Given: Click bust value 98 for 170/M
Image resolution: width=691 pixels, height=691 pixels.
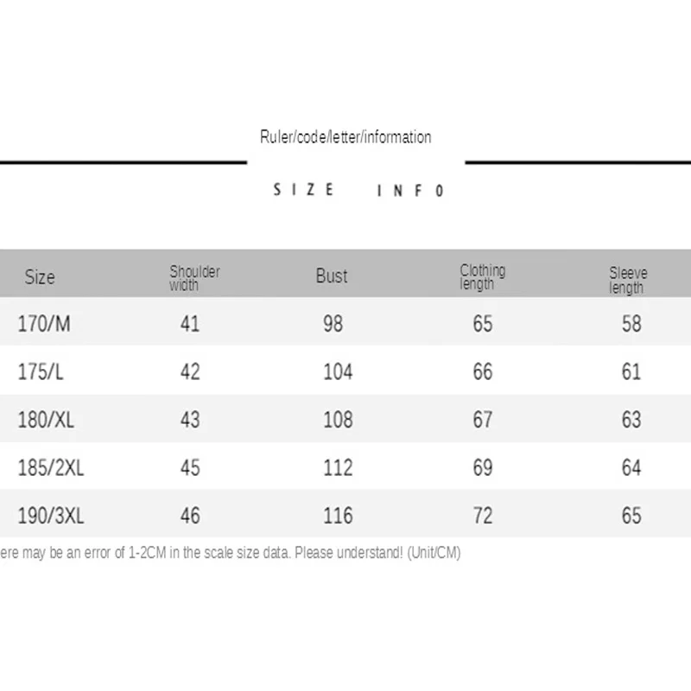Looking at the screenshot, I should tap(333, 324).
